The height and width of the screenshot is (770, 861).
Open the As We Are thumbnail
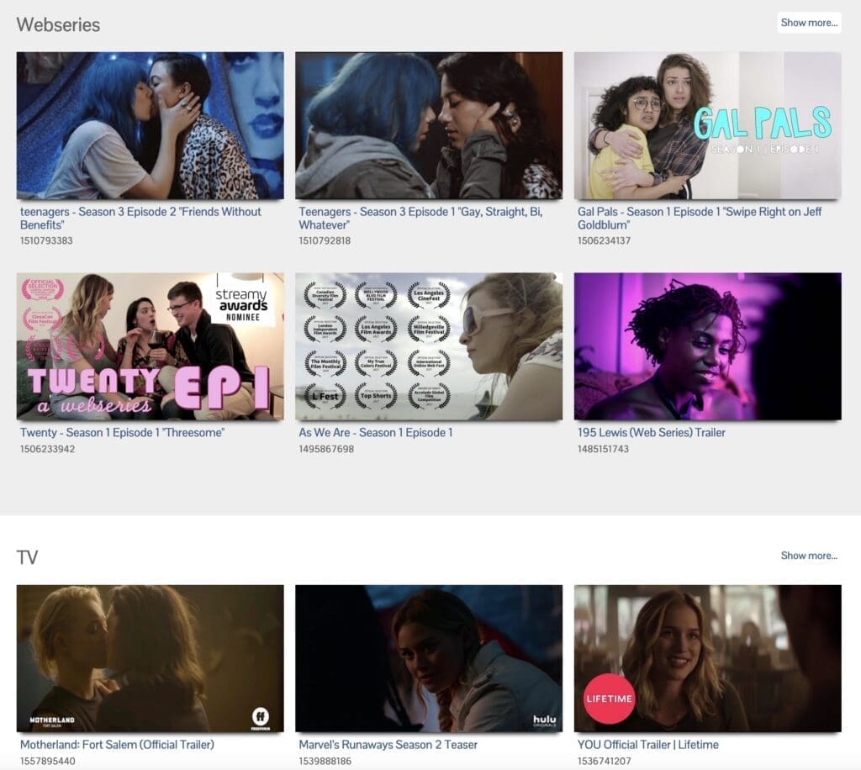[429, 346]
